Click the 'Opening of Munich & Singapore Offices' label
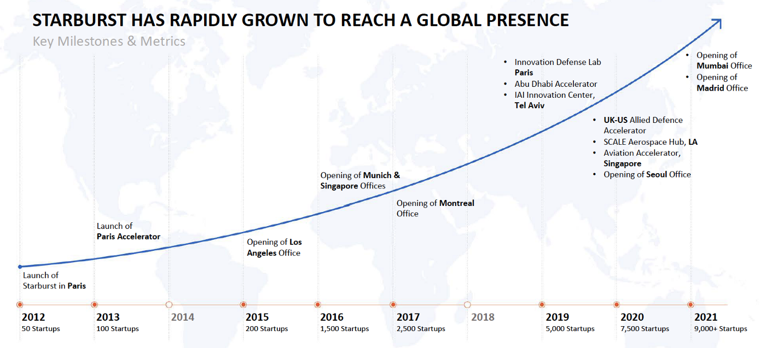This screenshot has height=348, width=766. (x=359, y=181)
